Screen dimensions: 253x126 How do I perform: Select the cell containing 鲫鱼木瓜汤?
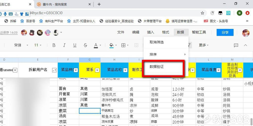[x=115, y=116]
